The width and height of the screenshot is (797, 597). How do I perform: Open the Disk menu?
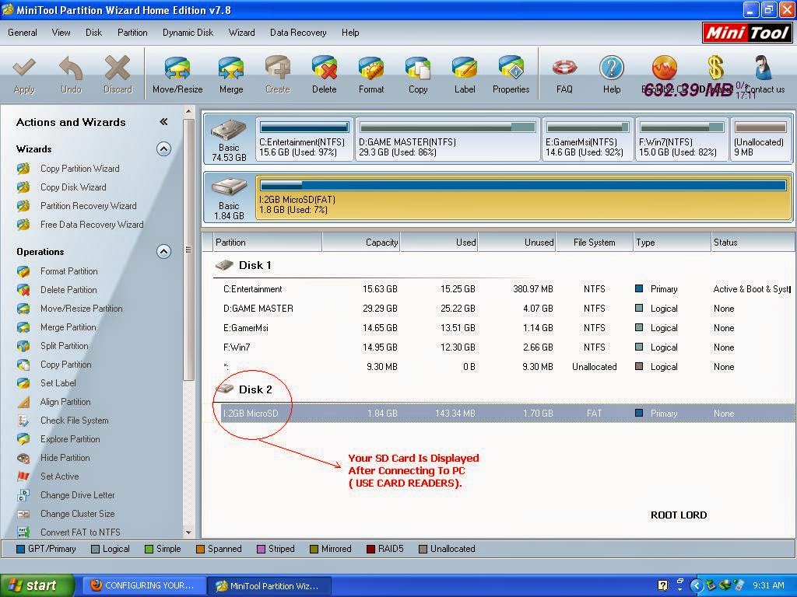pos(93,33)
